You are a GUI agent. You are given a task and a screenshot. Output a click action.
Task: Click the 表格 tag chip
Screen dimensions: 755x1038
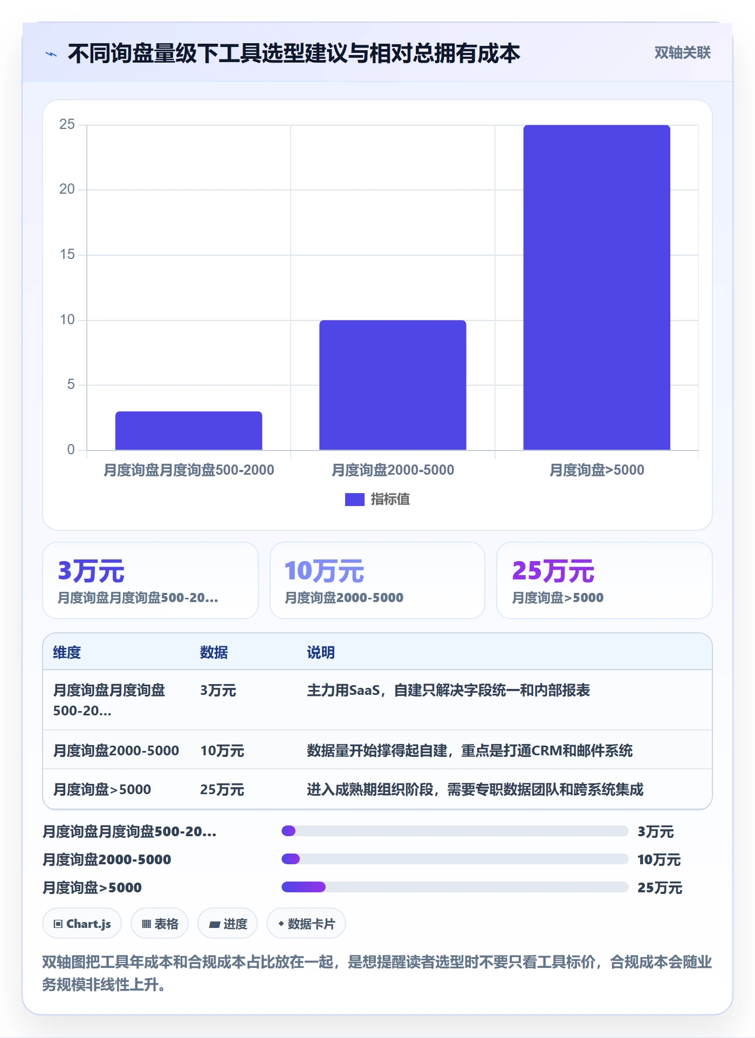[x=160, y=924]
